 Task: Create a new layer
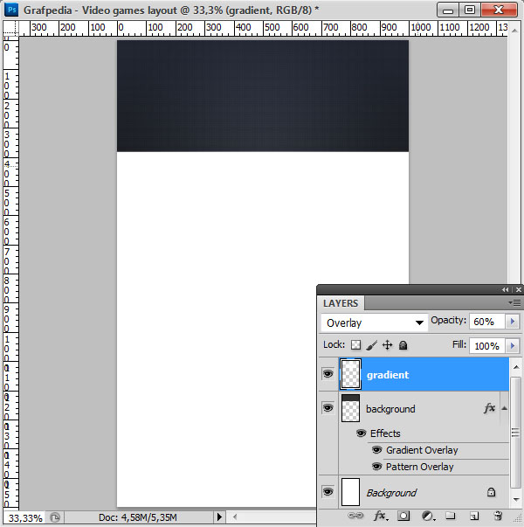click(x=474, y=516)
